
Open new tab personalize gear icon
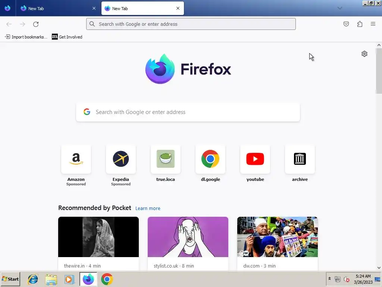click(x=364, y=54)
